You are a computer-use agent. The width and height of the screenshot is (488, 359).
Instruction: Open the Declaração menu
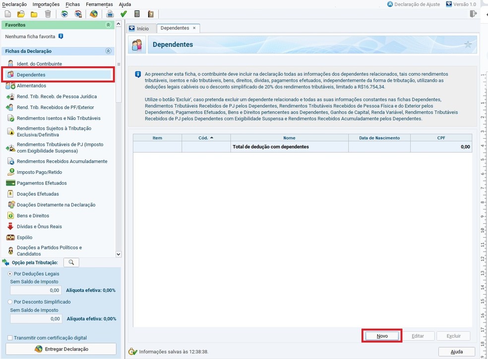coord(14,4)
